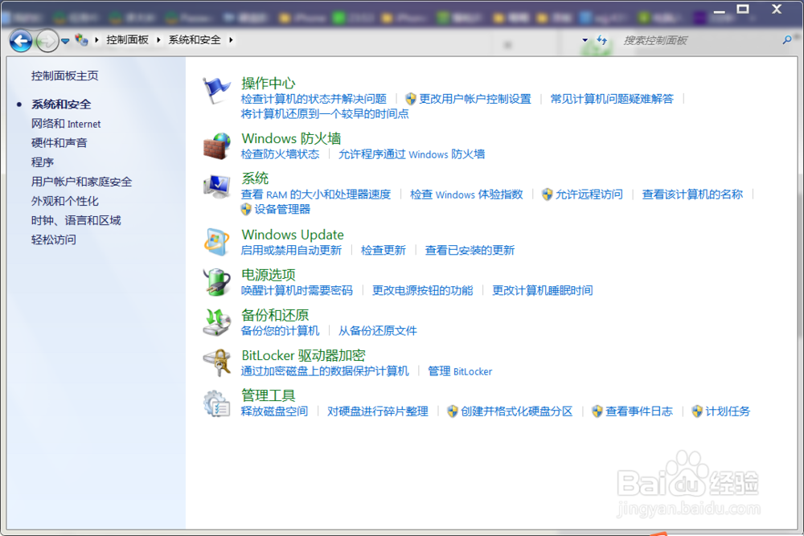804x536 pixels.
Task: Open the Windows Update heading
Action: pos(293,235)
